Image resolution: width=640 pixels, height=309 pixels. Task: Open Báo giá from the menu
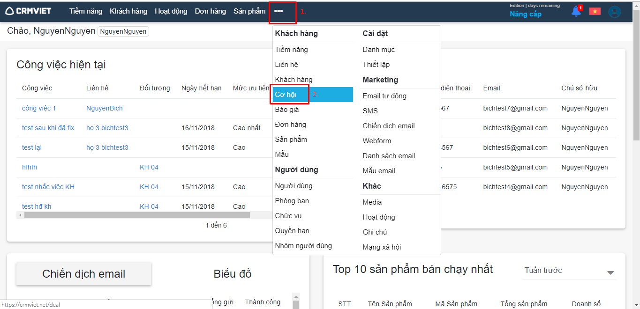pos(286,110)
